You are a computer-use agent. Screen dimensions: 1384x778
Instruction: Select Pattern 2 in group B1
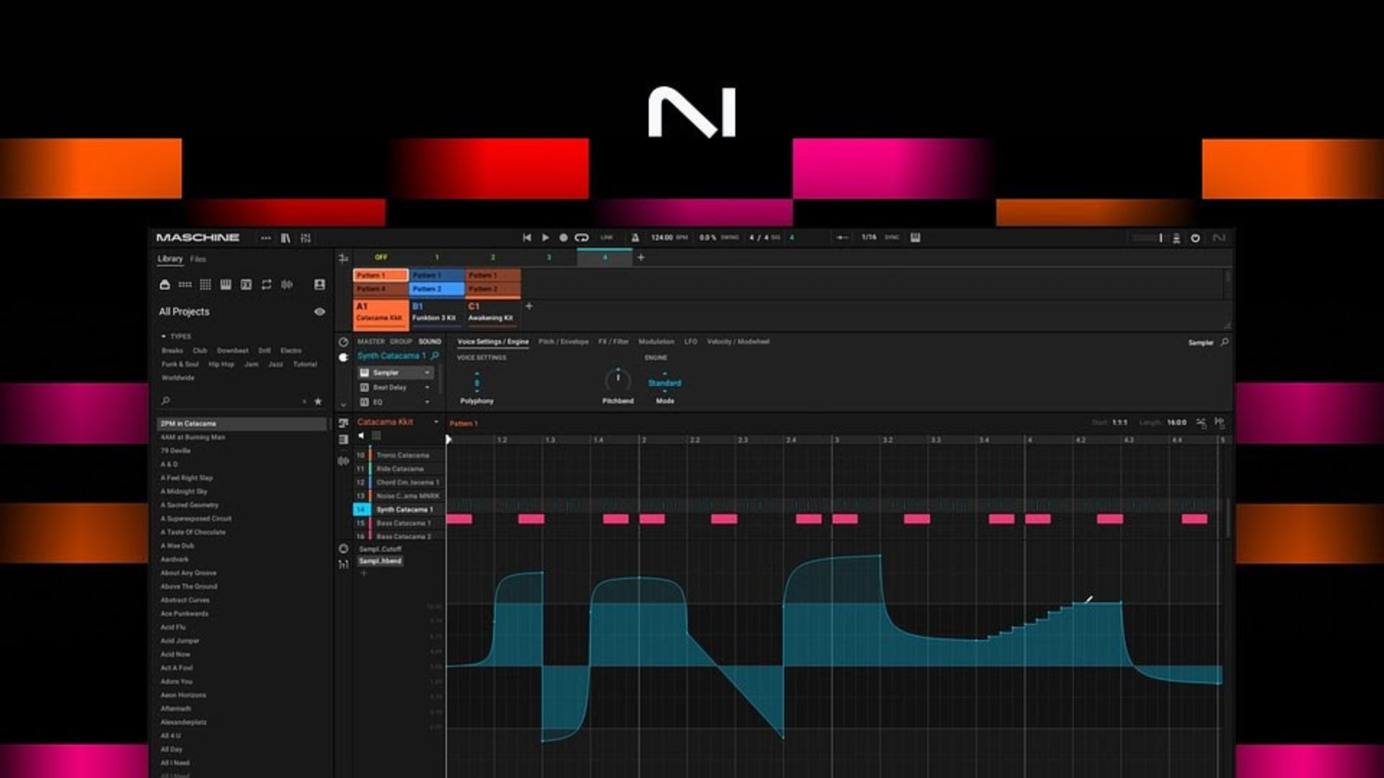coord(437,289)
